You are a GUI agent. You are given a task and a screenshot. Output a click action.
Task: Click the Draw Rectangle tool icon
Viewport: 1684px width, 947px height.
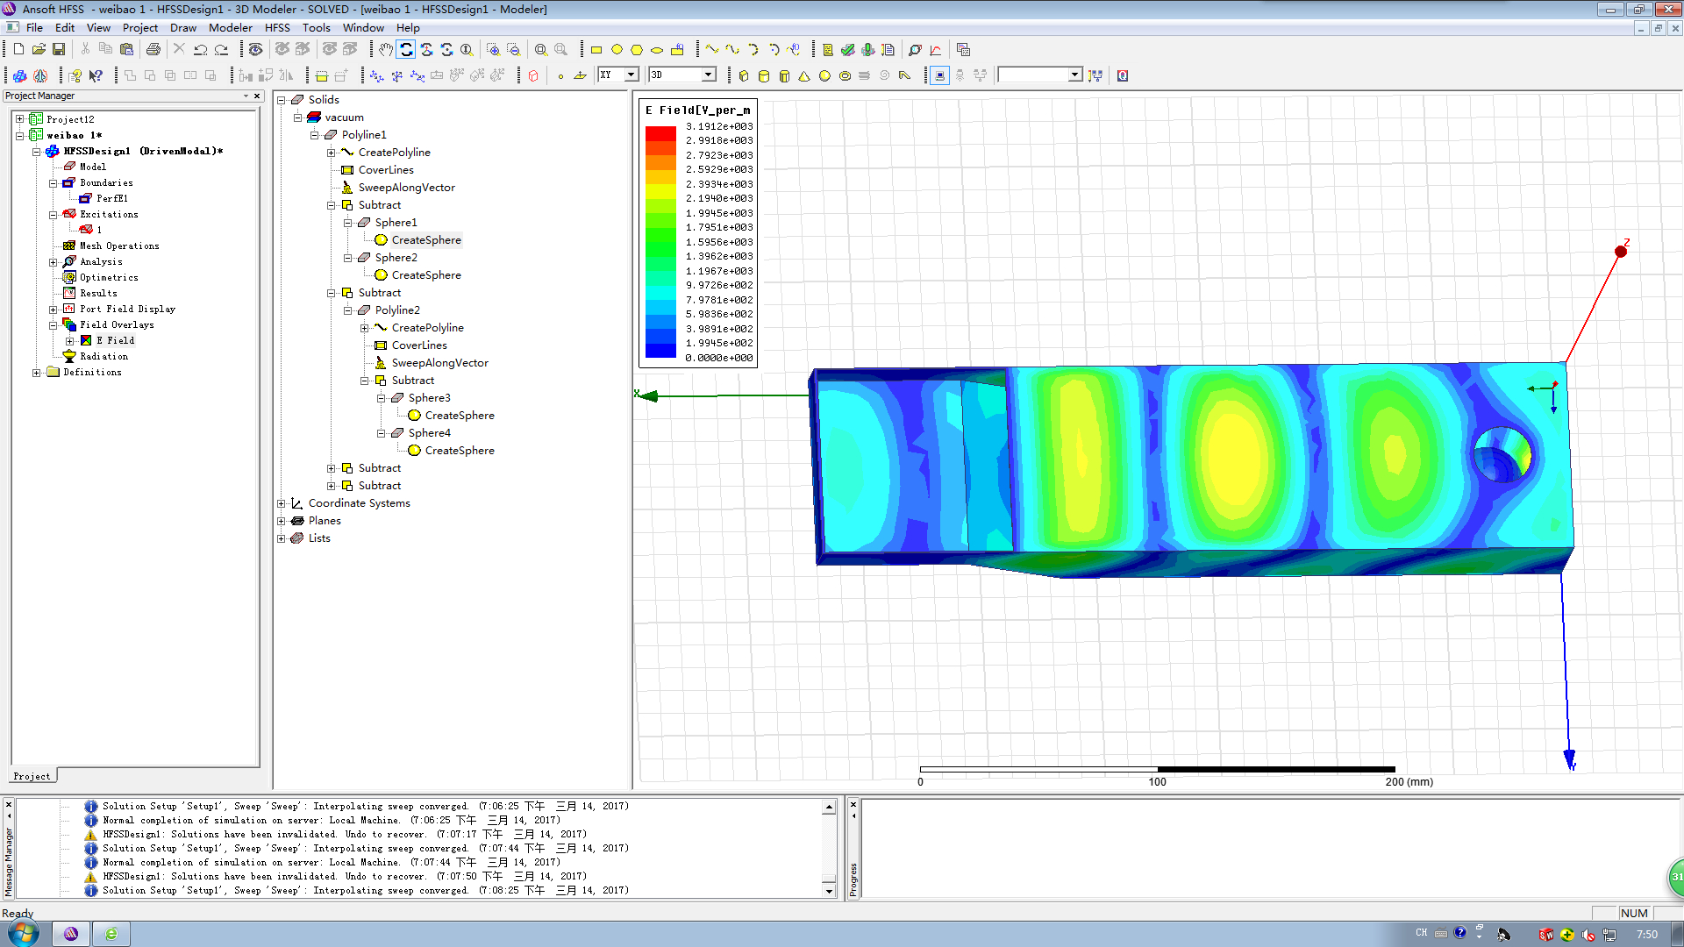coord(596,50)
